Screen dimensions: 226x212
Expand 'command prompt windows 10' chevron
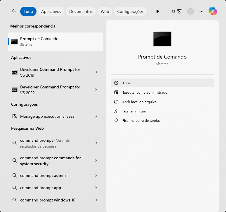[96, 200]
